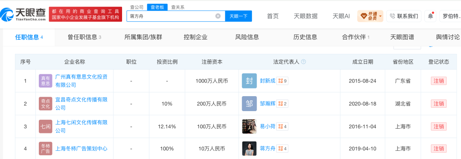
Task: Show help for 法定代表人 column
Action: [303, 62]
